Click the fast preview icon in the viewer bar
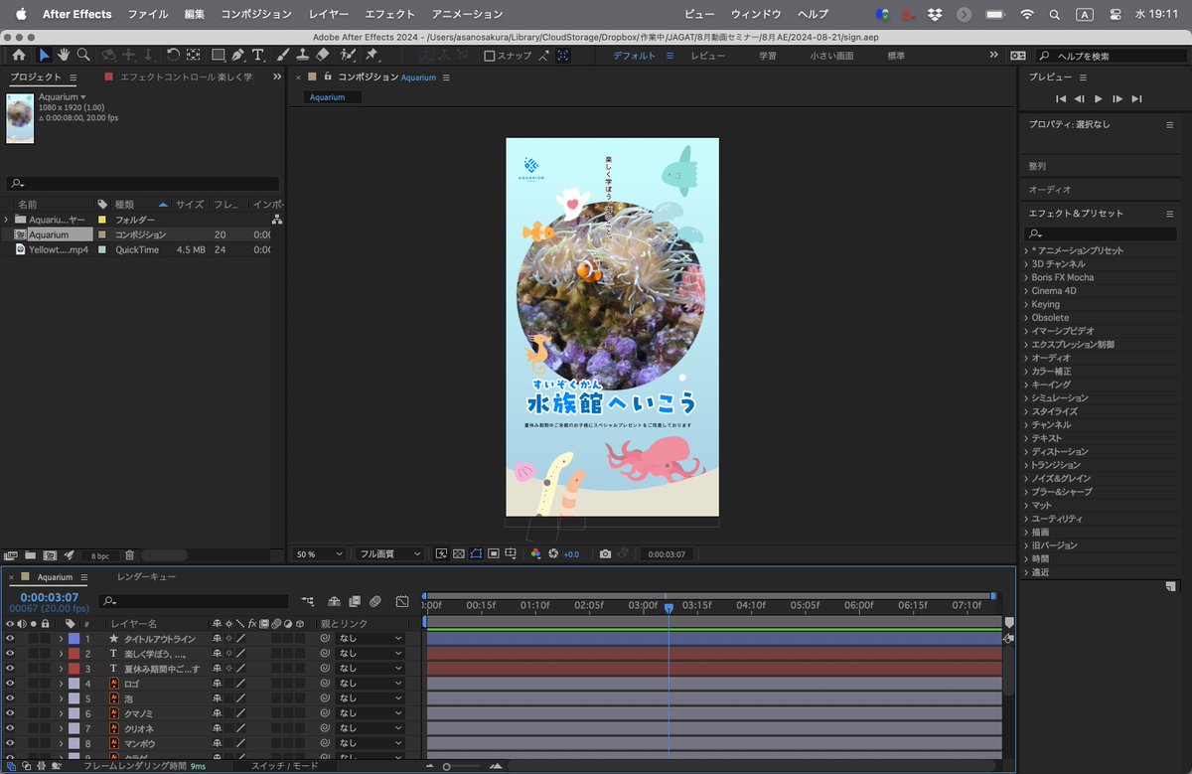 [441, 553]
